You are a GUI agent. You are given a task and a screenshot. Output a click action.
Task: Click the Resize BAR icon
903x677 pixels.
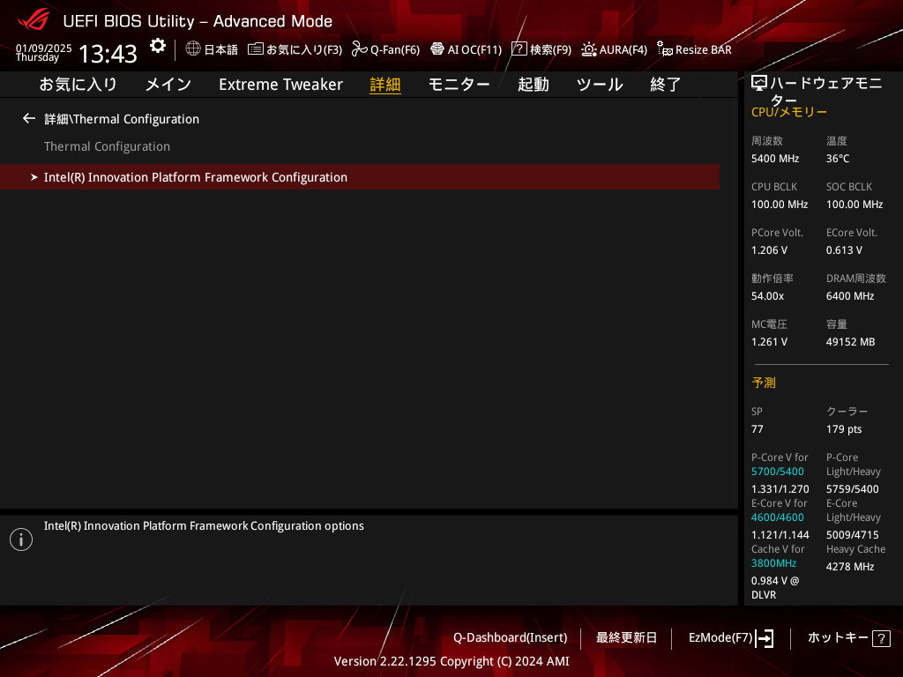665,49
